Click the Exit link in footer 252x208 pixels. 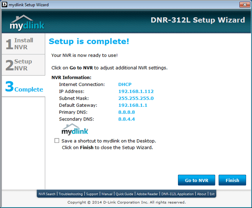pos(212,194)
